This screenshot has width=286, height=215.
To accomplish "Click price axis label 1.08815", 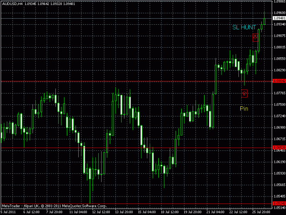I will coord(280,47).
